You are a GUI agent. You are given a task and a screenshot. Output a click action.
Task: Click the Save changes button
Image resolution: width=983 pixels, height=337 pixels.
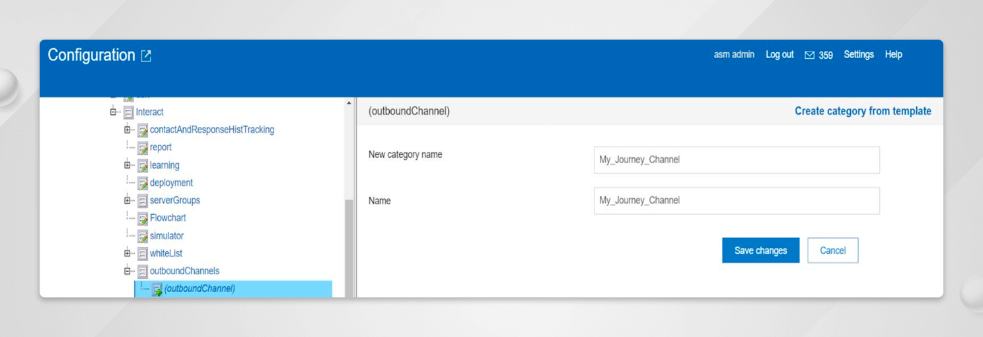pos(761,250)
